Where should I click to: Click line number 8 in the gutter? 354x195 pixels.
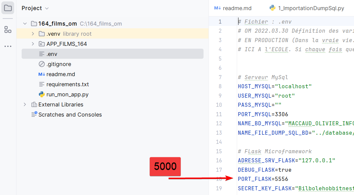[220, 86]
